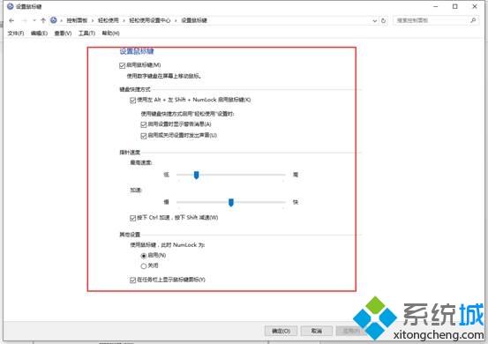Refresh the address bar
Viewport: 488px width, 344px height.
pos(383,20)
